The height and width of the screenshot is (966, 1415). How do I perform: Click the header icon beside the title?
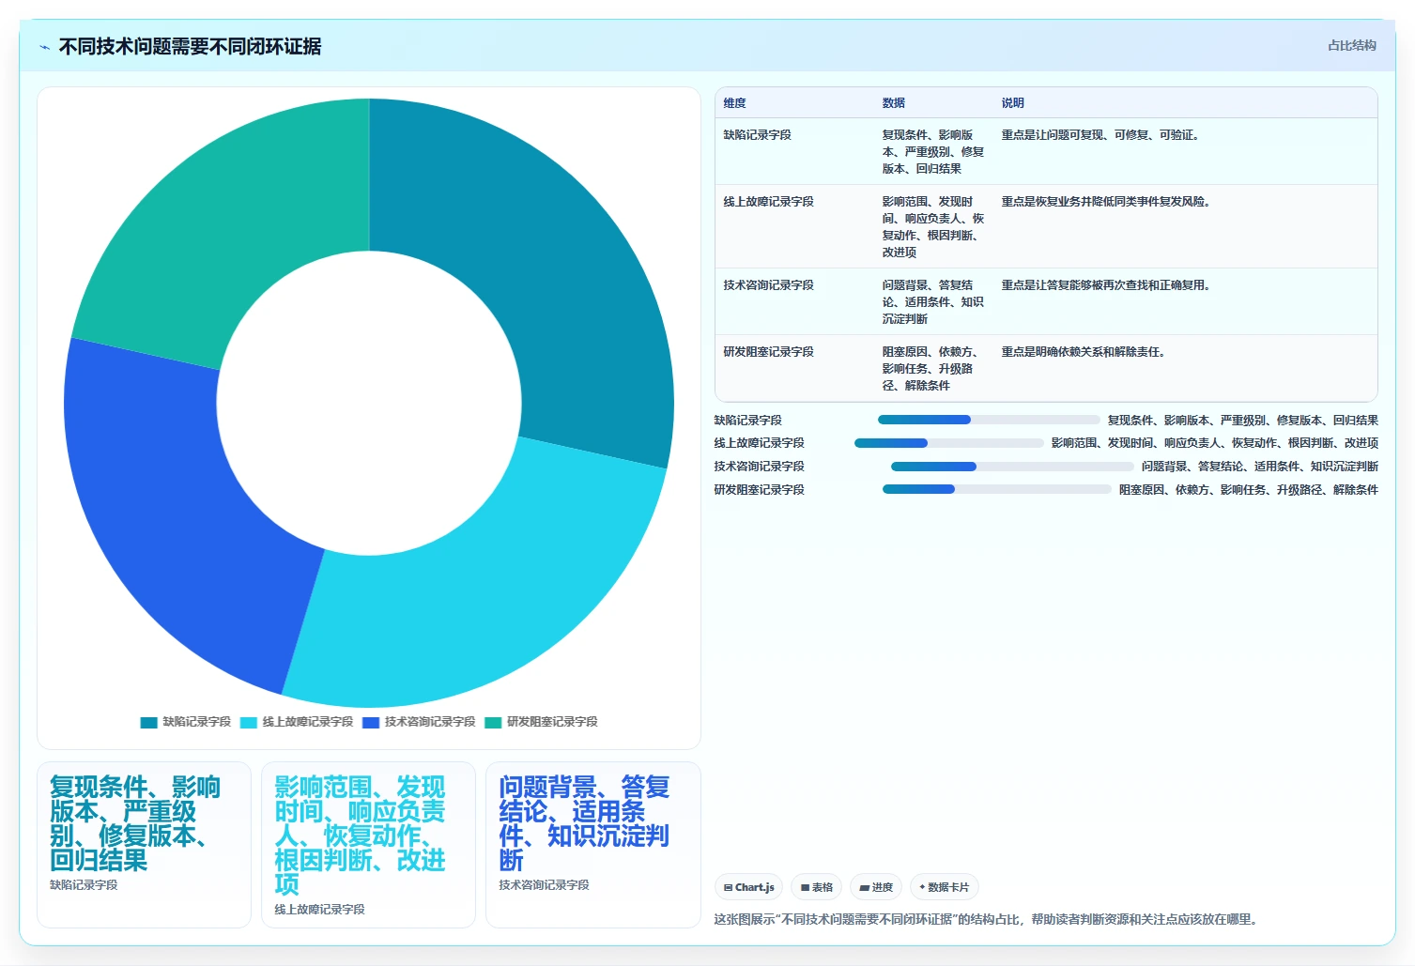point(44,47)
